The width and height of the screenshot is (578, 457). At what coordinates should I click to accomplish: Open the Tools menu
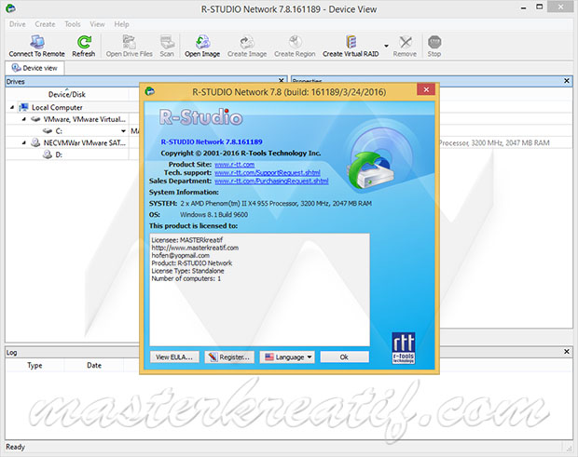pos(73,24)
